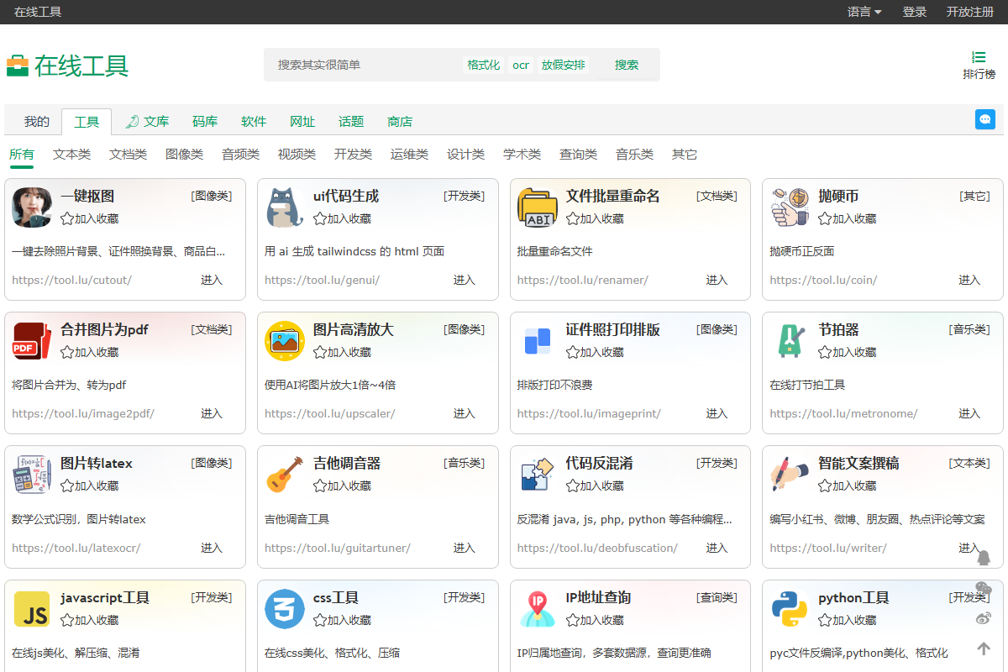
Task: Open the 码库 tab
Action: pos(205,121)
